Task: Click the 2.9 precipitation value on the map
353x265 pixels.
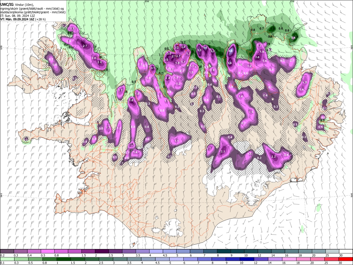Action: 183,47
